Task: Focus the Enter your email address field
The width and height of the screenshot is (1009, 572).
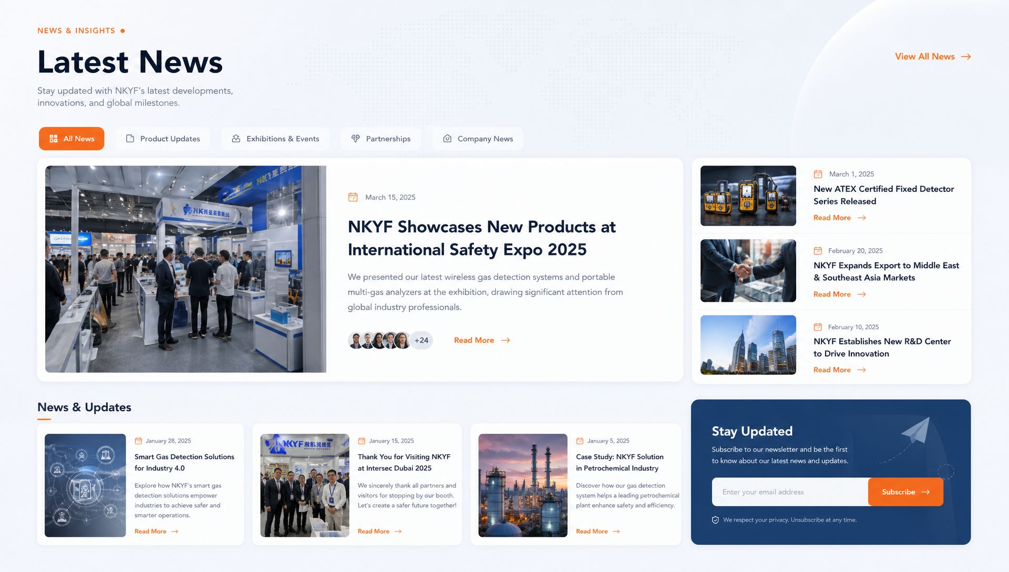Action: coord(790,492)
